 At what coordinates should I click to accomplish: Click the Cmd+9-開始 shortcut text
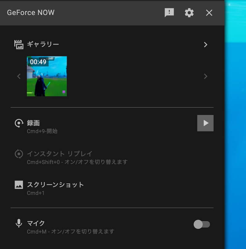pos(42,131)
